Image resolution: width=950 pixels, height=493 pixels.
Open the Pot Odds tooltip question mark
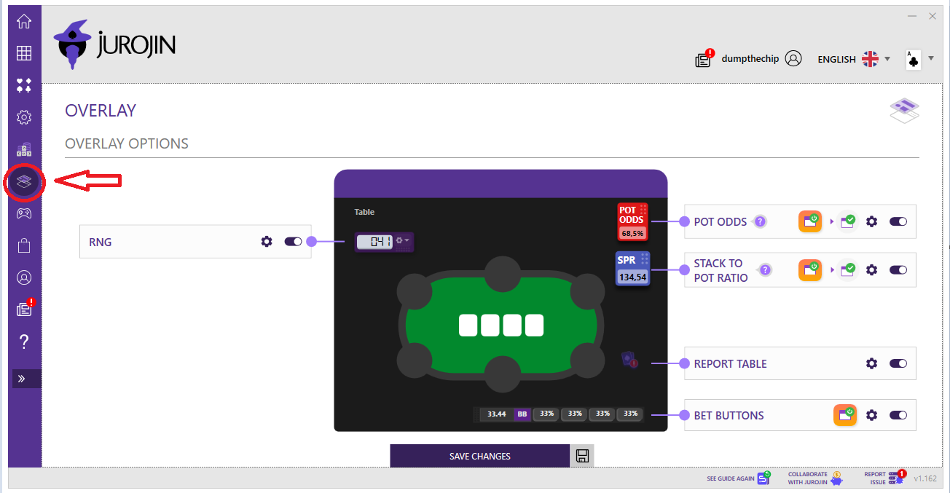[x=759, y=221]
